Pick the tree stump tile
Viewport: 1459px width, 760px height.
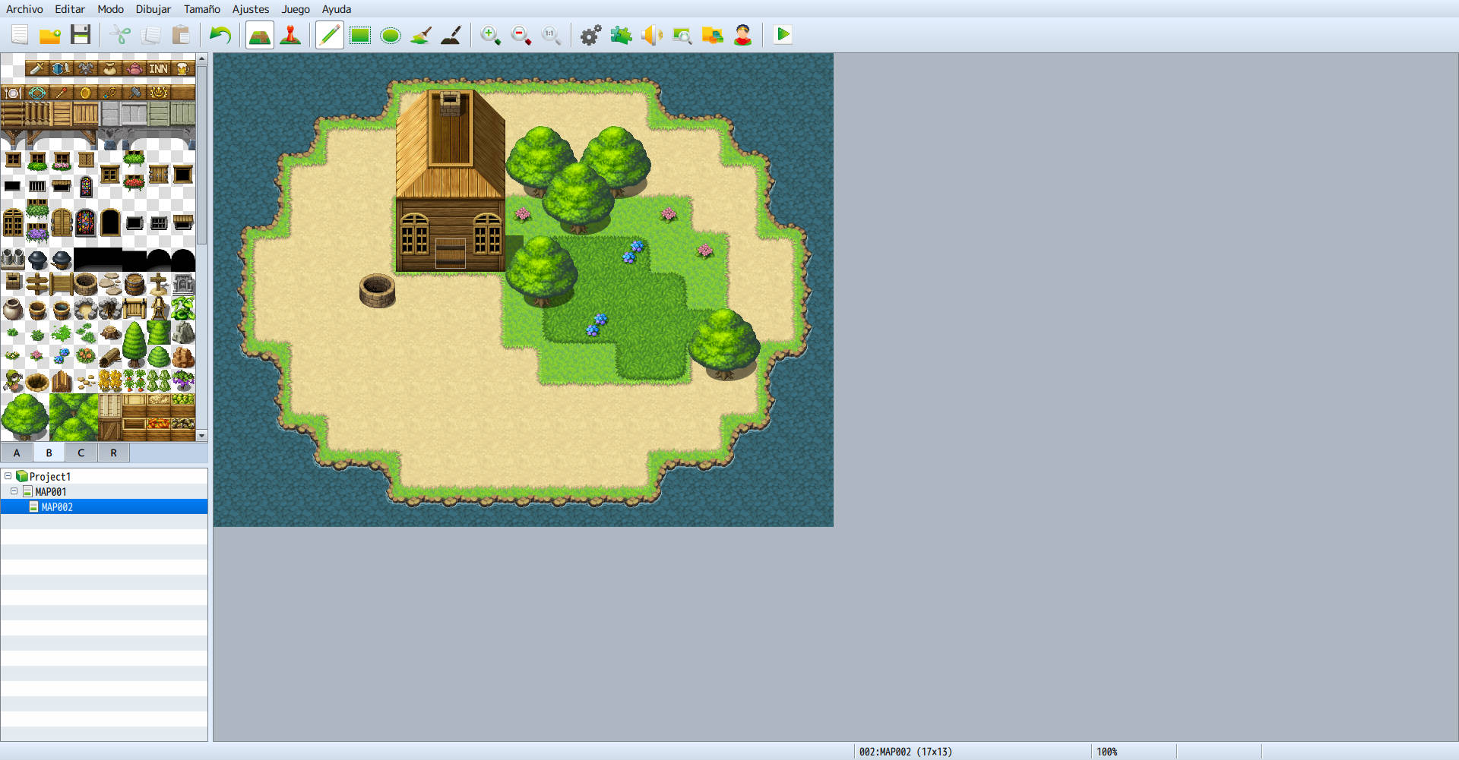[x=110, y=333]
